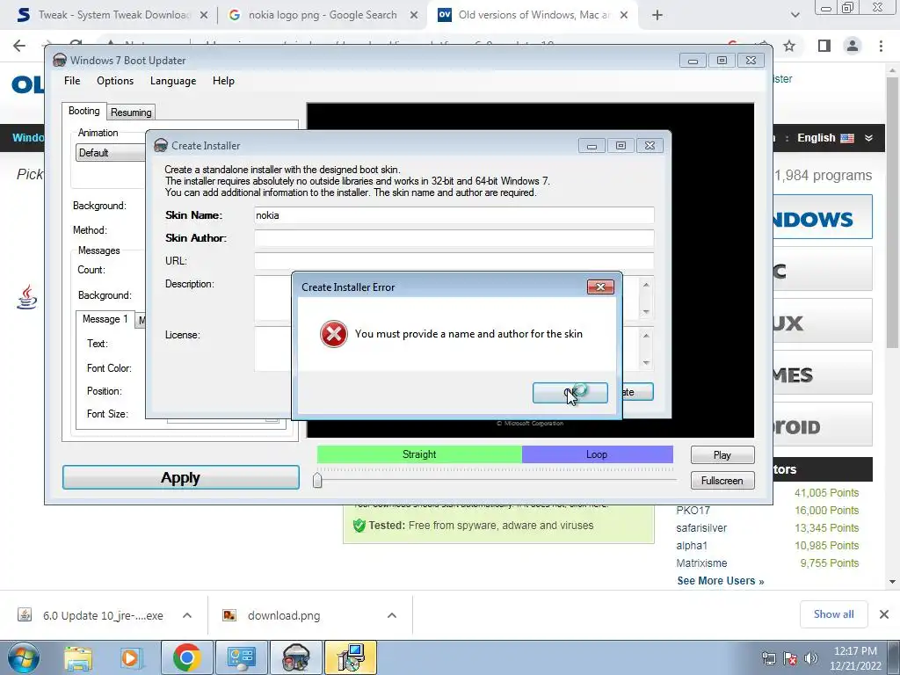This screenshot has width=900, height=675.
Task: Click OK in the Create Installer Error dialog
Action: pos(570,393)
